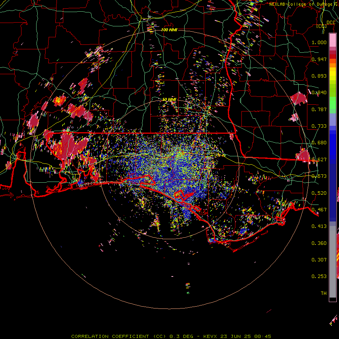Click the NEXLAB-College of DuPage credit text

click(304, 4)
